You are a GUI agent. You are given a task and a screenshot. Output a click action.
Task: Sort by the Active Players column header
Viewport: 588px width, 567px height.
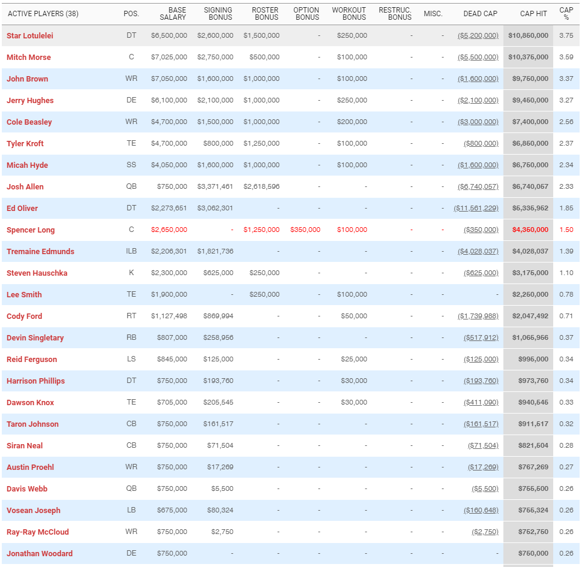43,14
